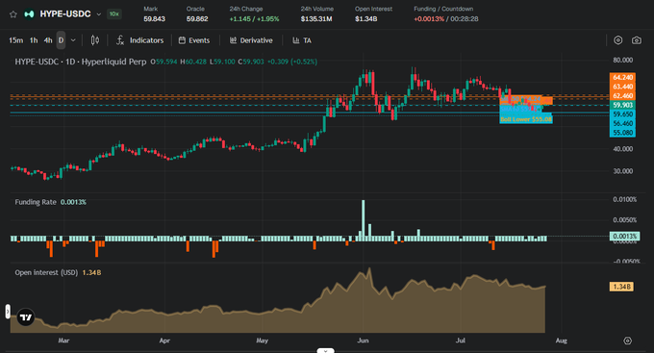Viewport: 654px width, 353px height.
Task: Click the 24h Volume $135.31M value
Action: pyautogui.click(x=316, y=19)
